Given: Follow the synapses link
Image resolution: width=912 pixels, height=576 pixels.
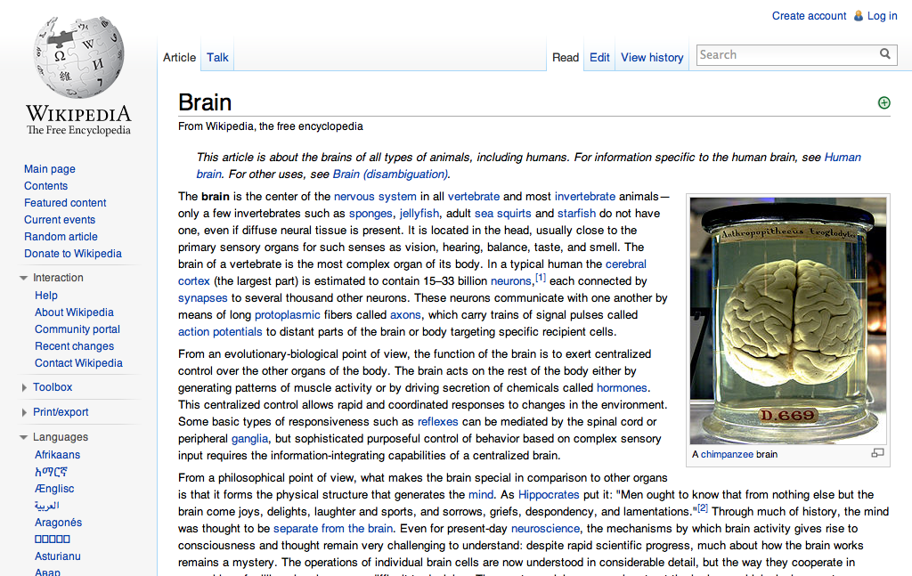Looking at the screenshot, I should 202,298.
